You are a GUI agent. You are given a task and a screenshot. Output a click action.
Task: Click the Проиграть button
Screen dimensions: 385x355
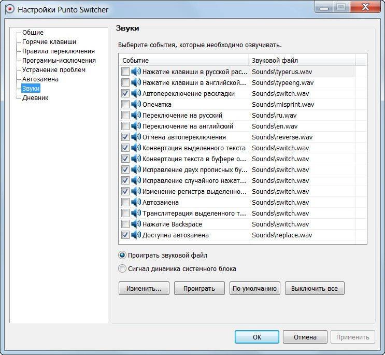[x=199, y=288]
